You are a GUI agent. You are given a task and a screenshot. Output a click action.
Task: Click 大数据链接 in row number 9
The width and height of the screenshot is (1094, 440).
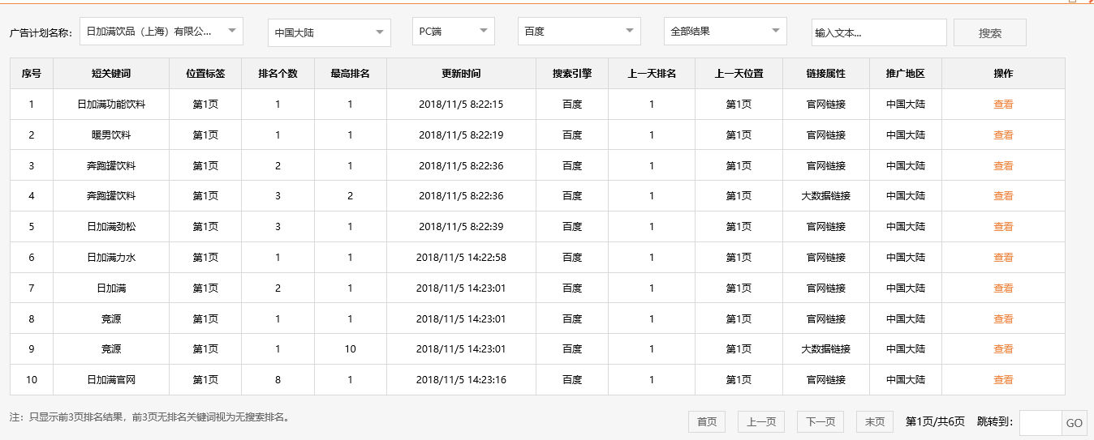click(826, 349)
